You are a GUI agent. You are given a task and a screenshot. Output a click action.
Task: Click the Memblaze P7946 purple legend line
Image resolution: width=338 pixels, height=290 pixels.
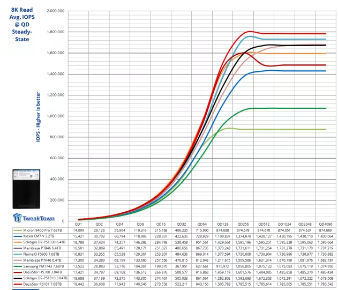18,248
